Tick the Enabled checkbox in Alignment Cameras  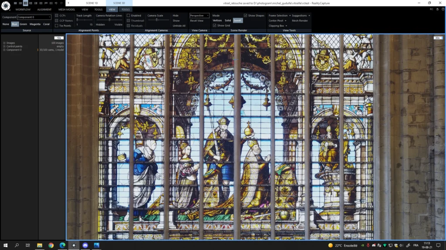(128, 16)
